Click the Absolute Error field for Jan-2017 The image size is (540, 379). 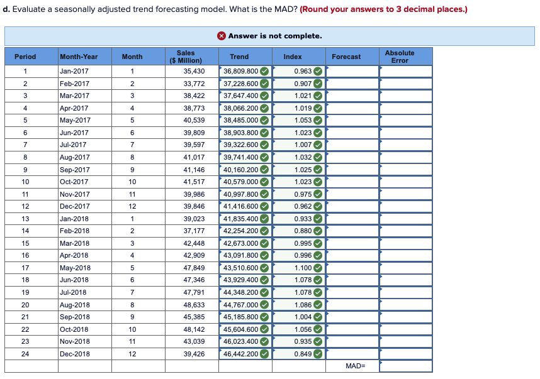point(405,71)
